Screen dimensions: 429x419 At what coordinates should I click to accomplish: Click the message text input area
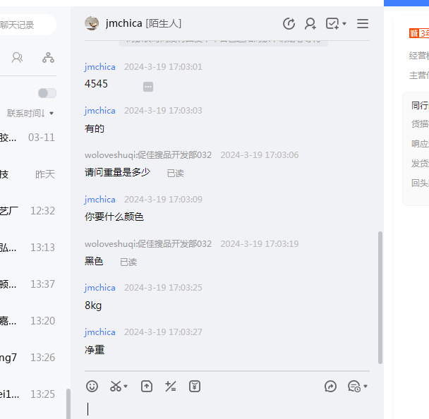click(x=227, y=409)
